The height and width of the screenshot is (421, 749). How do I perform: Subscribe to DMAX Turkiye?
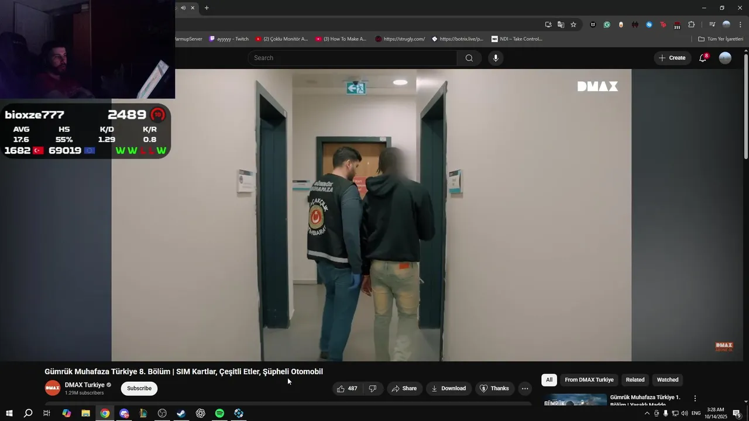tap(139, 388)
